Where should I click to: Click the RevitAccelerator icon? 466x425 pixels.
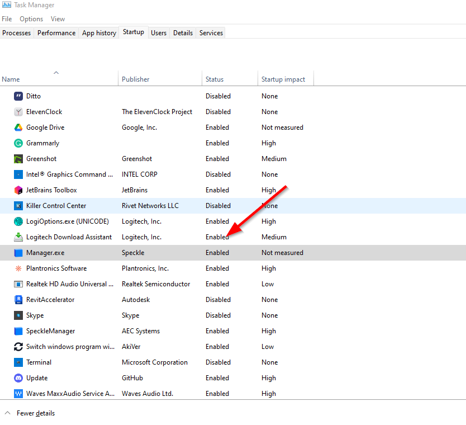[18, 300]
